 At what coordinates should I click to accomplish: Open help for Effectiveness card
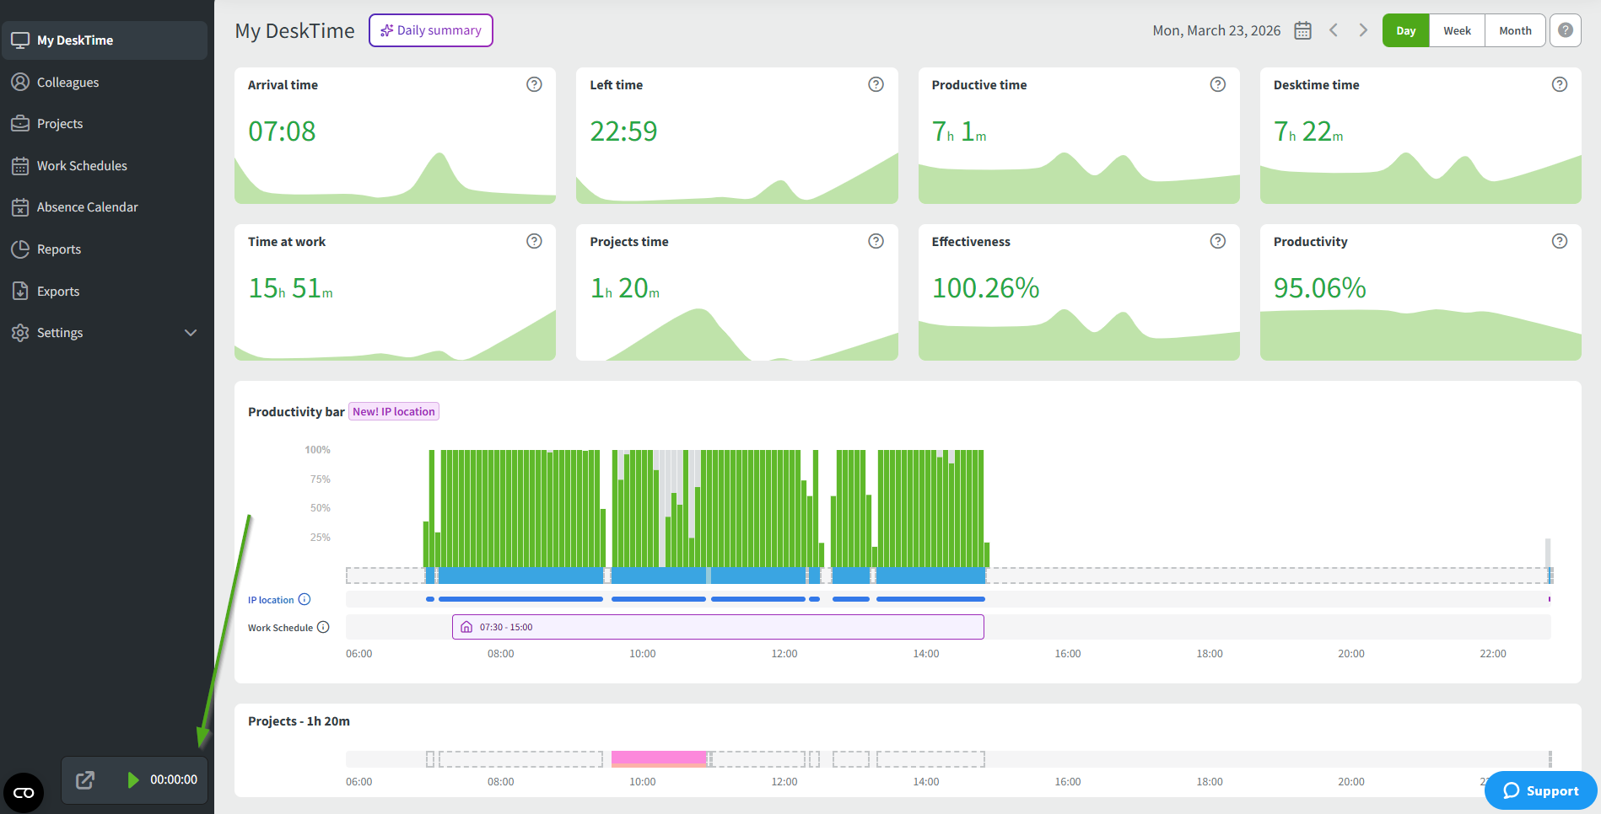(x=1217, y=241)
